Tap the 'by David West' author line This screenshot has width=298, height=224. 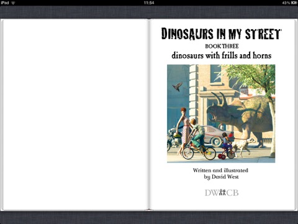coord(221,177)
